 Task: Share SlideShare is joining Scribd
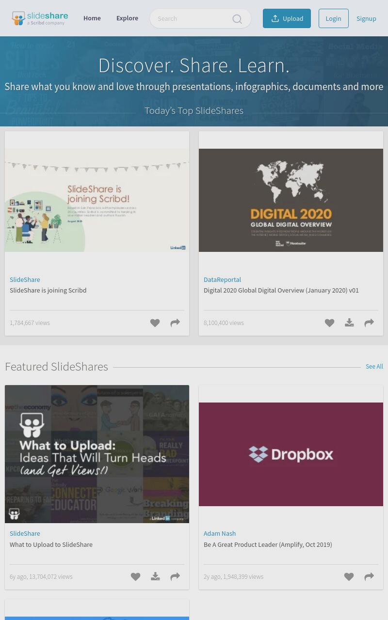175,323
